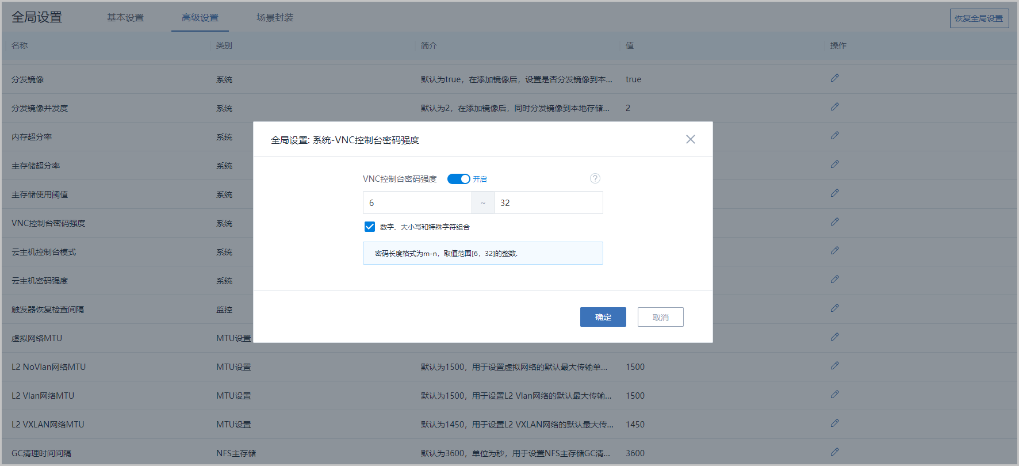Switch to 基本设置 tab
1019x466 pixels.
125,18
